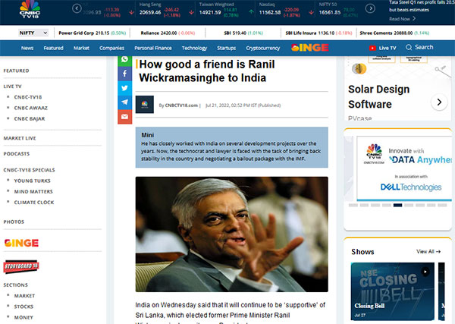Open the Storyboard18 logo in sidebar

21,266
